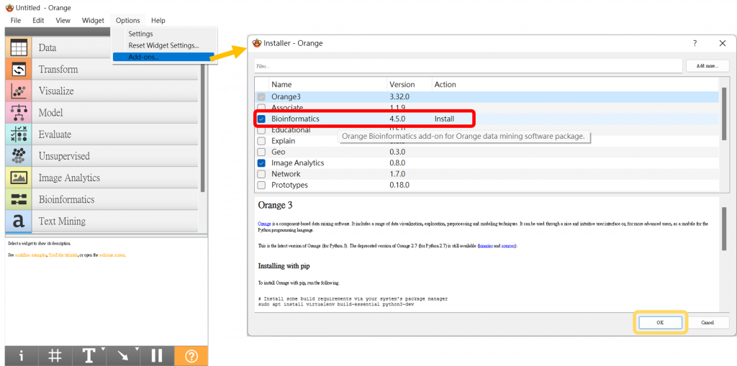Screen dimensions: 737x366
Task: Open the Evaluate widget category
Action: tap(101, 134)
